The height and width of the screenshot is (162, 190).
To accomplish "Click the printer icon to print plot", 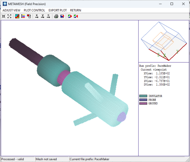I will [x=56, y=16].
